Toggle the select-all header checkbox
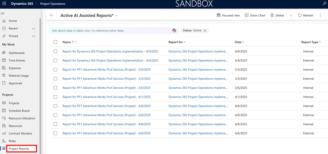 [x=55, y=42]
